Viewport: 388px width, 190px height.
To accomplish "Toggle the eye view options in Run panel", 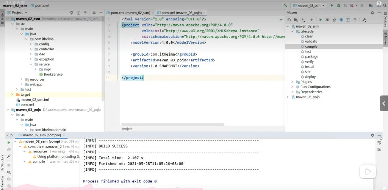I will click(9, 172).
